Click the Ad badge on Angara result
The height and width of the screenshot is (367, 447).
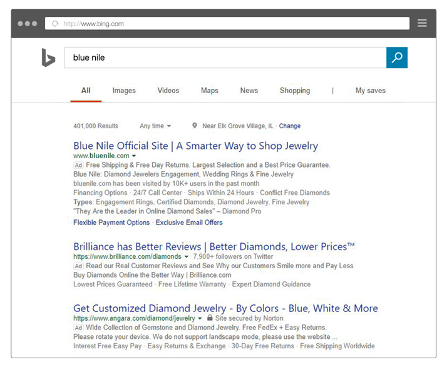point(78,328)
